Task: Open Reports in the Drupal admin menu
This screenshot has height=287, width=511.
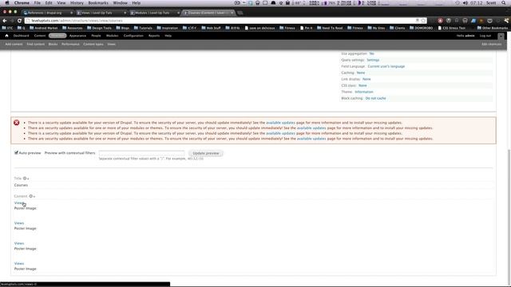Action: coord(154,36)
